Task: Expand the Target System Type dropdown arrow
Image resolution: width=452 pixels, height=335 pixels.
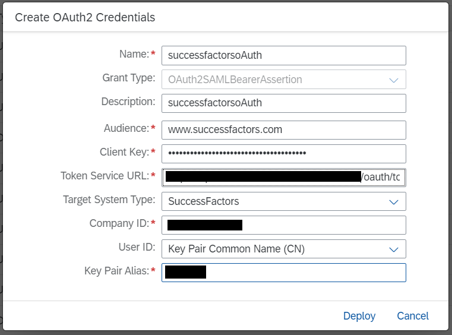Action: (393, 202)
